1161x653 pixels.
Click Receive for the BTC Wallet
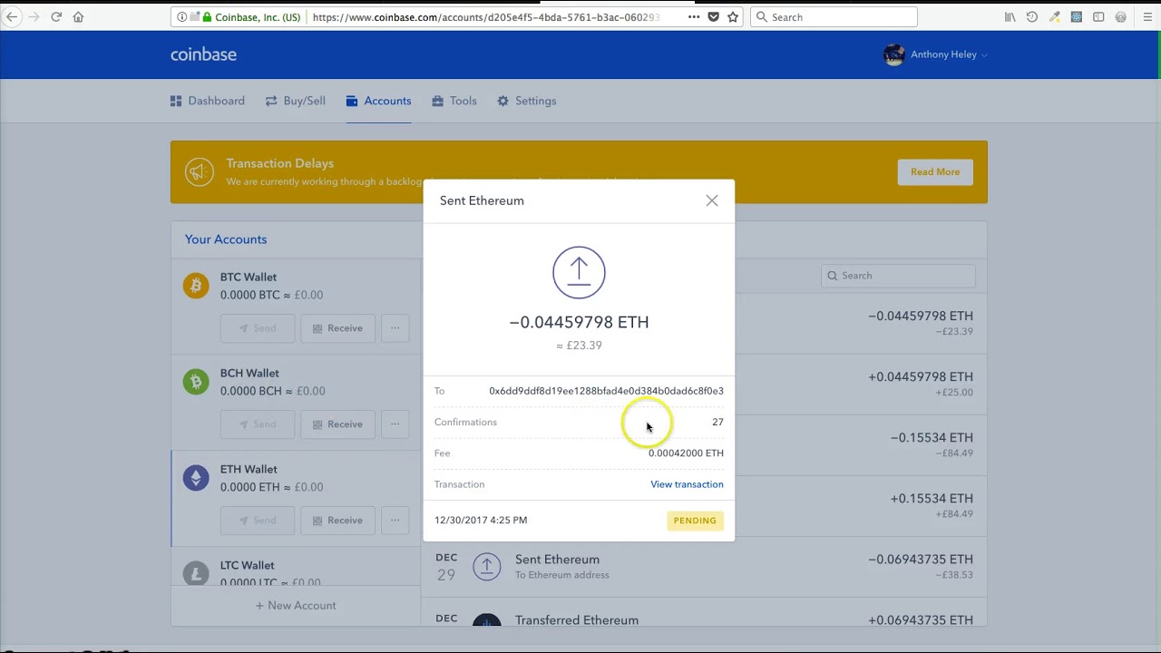click(x=337, y=328)
